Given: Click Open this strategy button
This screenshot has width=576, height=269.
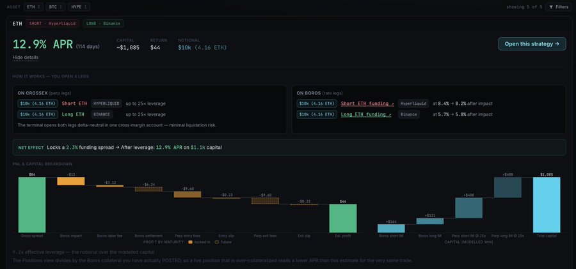Looking at the screenshot, I should (532, 43).
